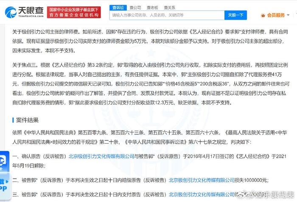The width and height of the screenshot is (297, 202).
Task: Open 北京极创引力文化传媒有限公司 link in ruling item three
Action: pyautogui.click(x=202, y=194)
